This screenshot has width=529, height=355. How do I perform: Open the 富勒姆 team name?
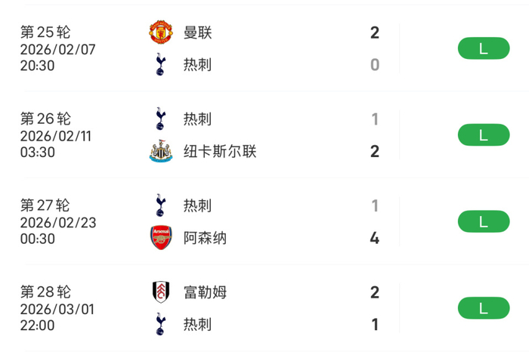(x=205, y=292)
